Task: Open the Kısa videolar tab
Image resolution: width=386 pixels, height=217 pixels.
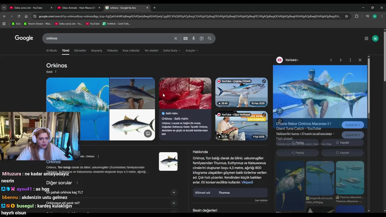Action: (x=131, y=51)
